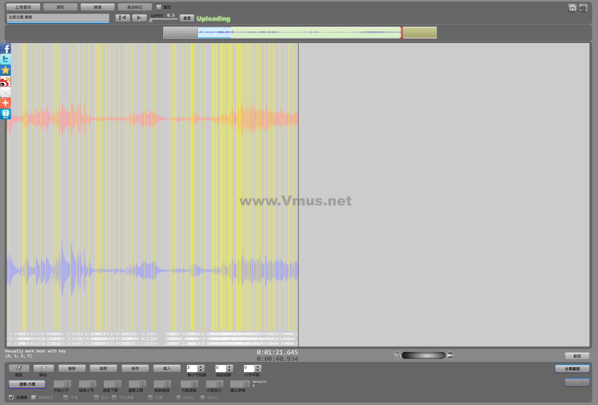Adjust the speed slider handle

151,20
